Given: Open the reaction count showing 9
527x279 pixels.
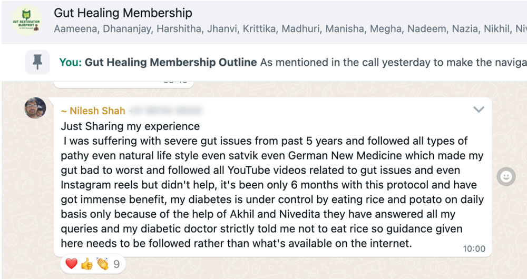Looking at the screenshot, I should coord(116,264).
